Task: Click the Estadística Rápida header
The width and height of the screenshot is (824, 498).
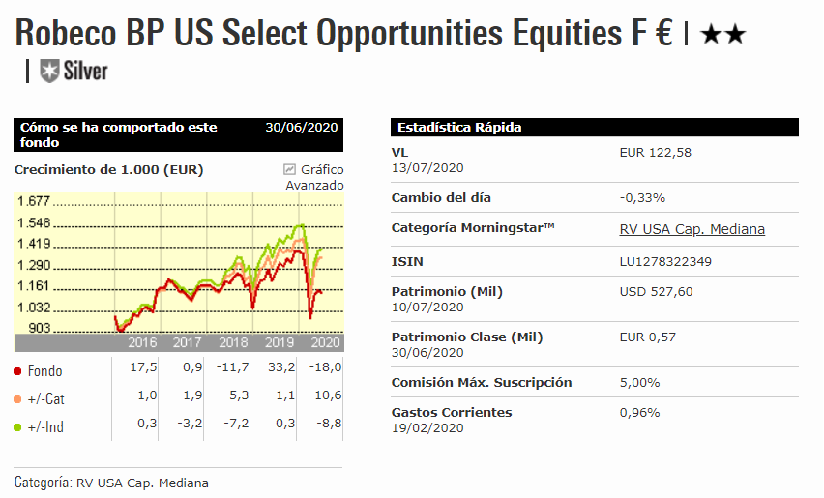Action: click(x=459, y=128)
